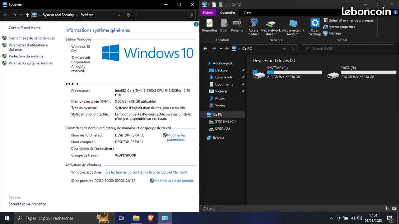
Task: Open the notification center icon
Action: point(390,218)
